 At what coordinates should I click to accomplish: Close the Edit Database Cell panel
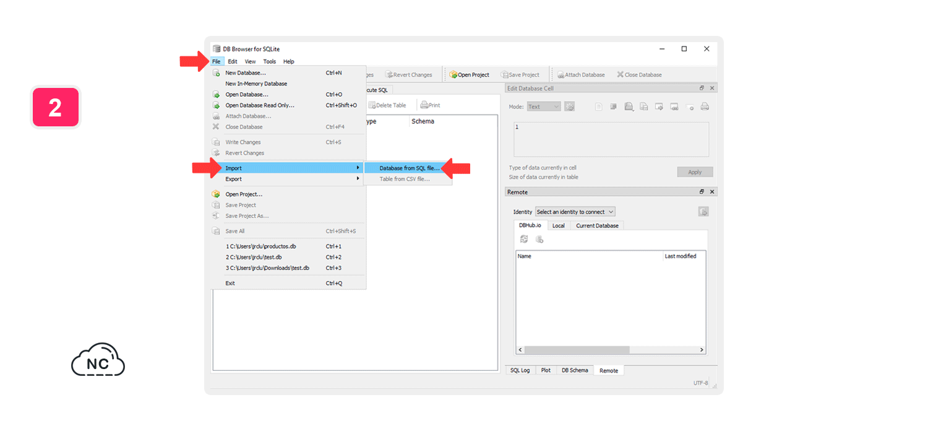(712, 89)
